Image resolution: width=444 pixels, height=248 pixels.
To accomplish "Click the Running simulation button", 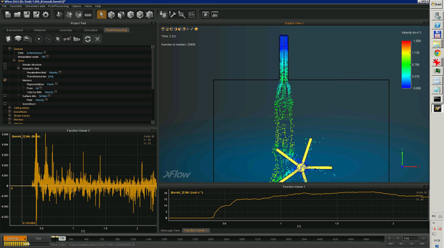I will (15, 239).
